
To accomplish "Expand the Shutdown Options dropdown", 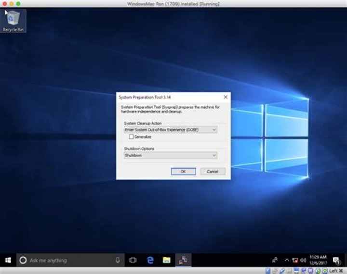I will coord(171,155).
